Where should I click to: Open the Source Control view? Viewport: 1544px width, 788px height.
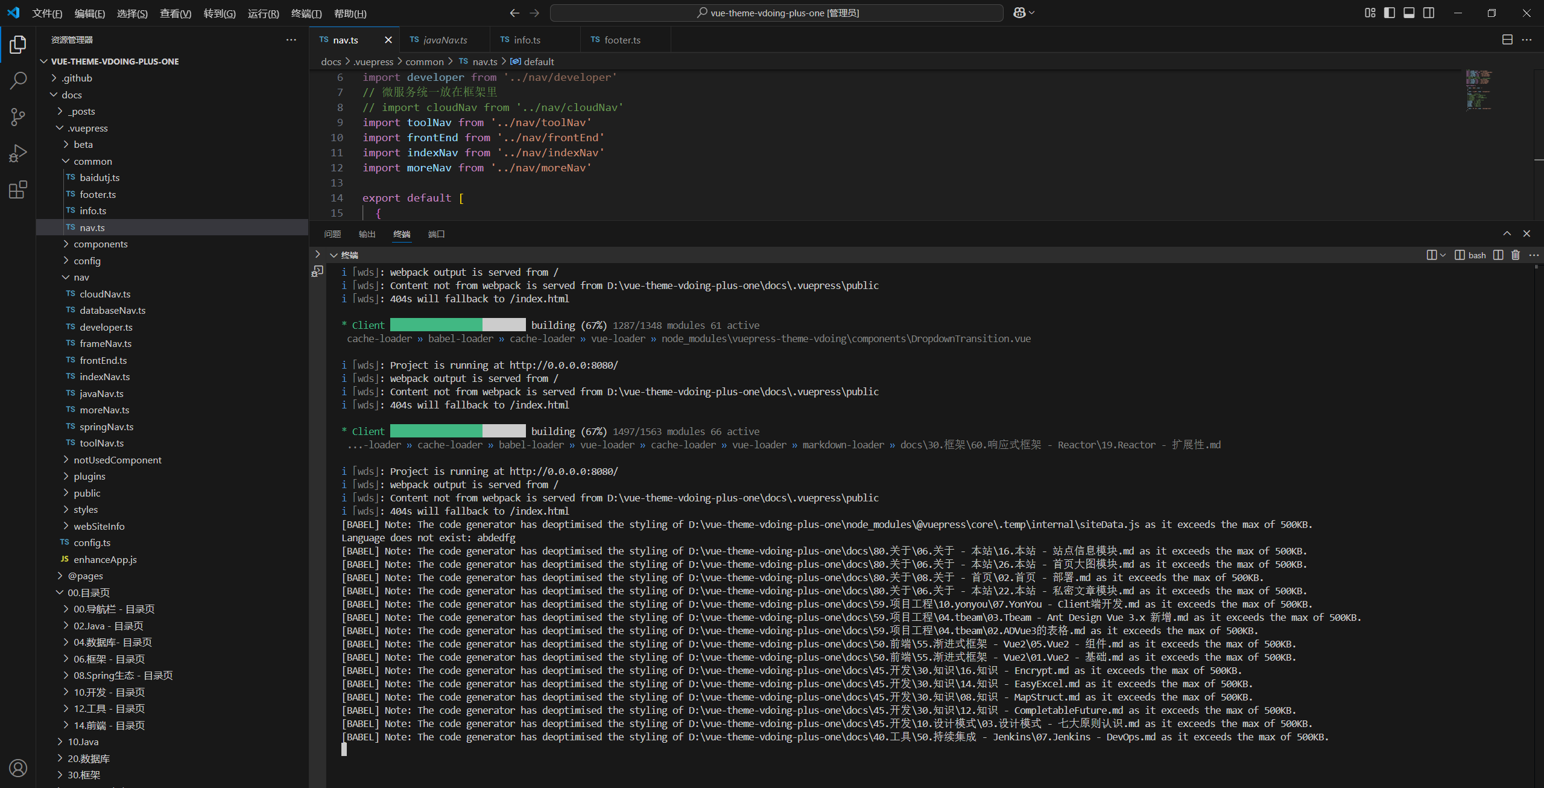coord(18,117)
